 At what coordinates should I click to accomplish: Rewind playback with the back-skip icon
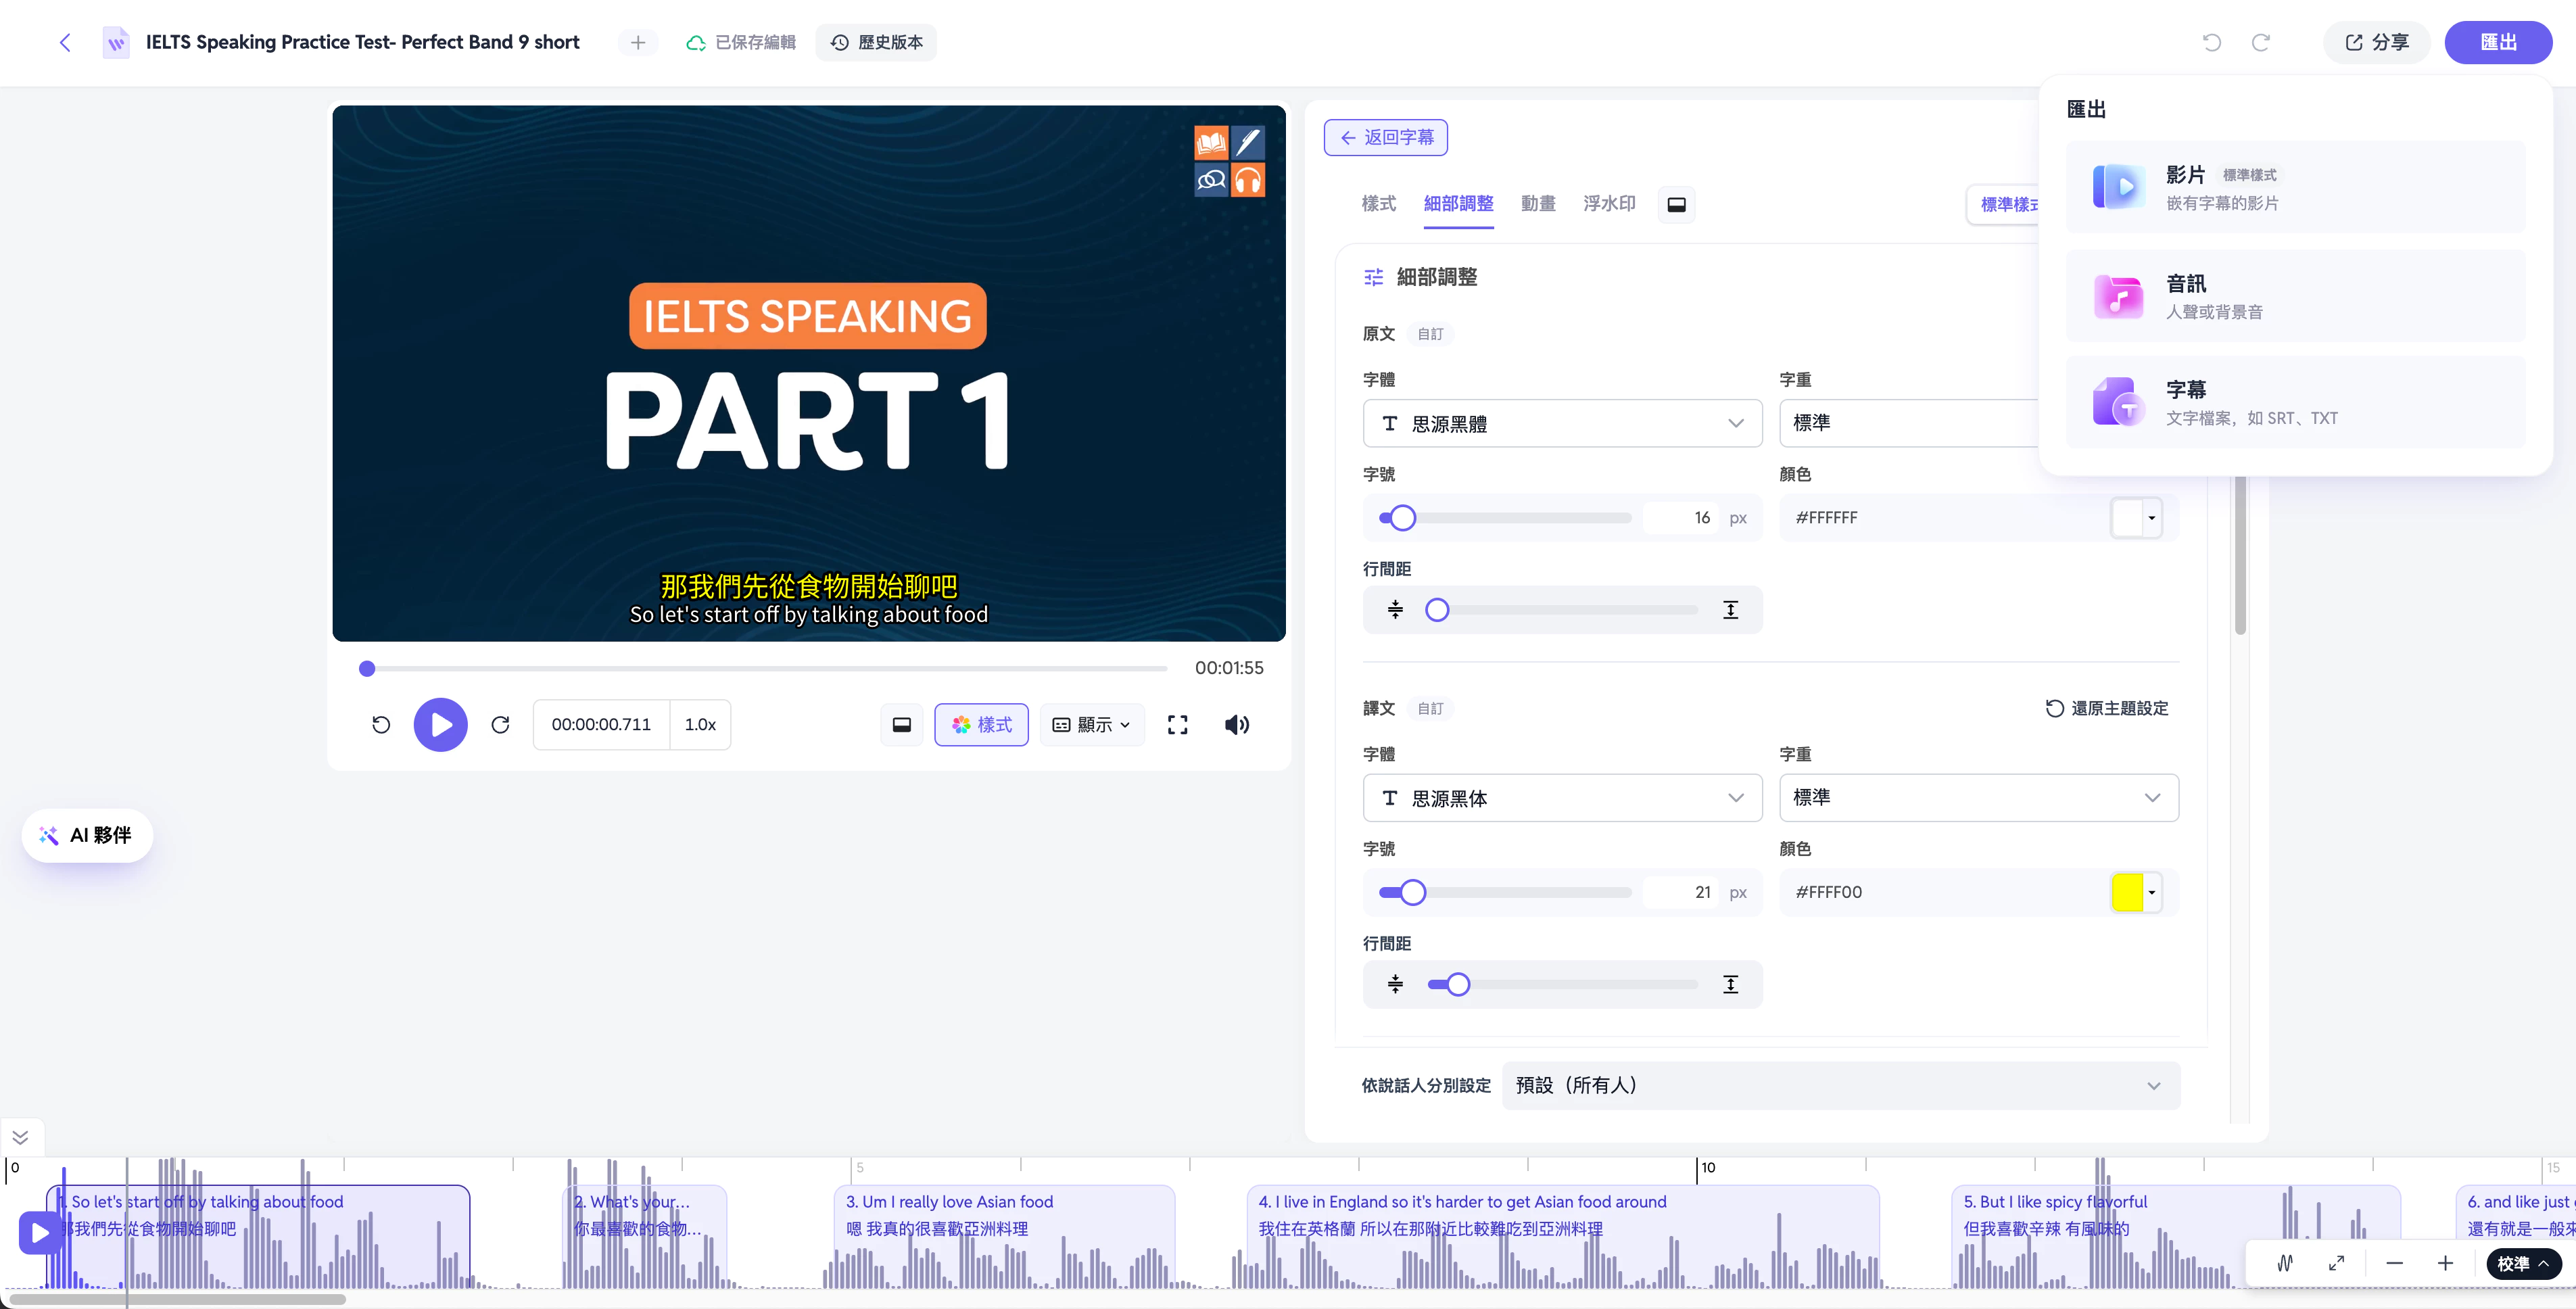coord(381,724)
